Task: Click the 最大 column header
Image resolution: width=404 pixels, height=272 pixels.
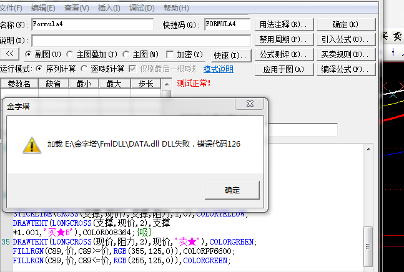Action: (x=114, y=84)
